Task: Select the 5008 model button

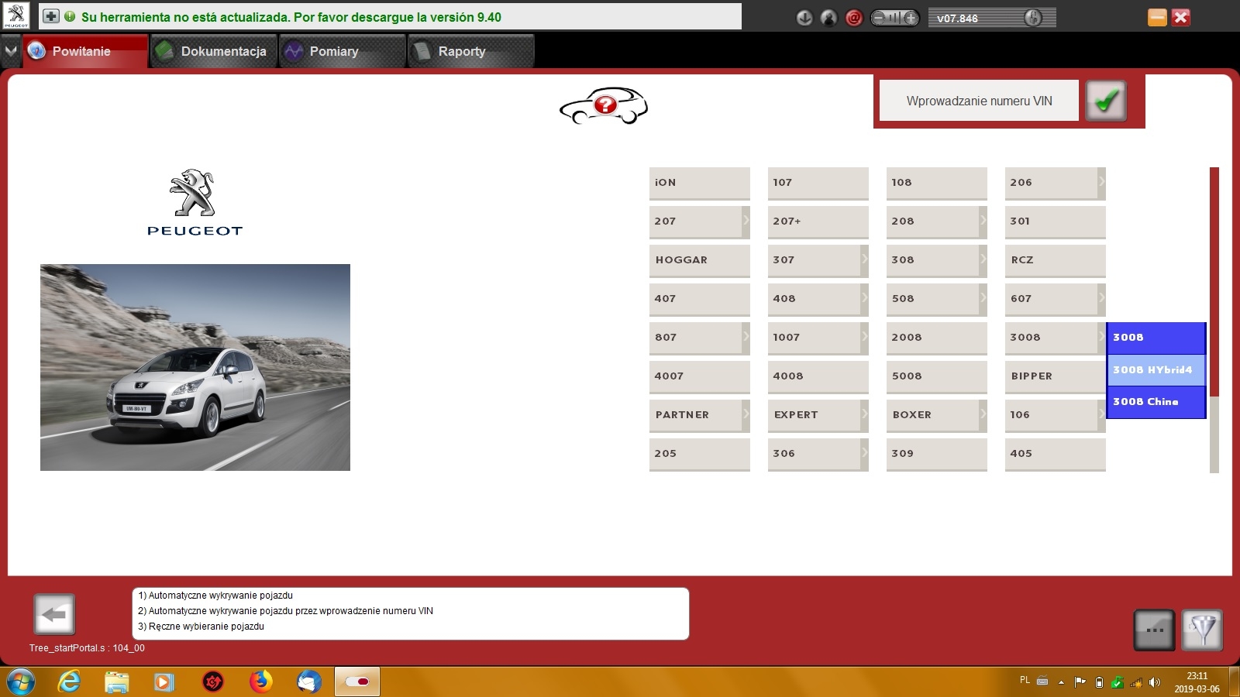Action: (937, 376)
